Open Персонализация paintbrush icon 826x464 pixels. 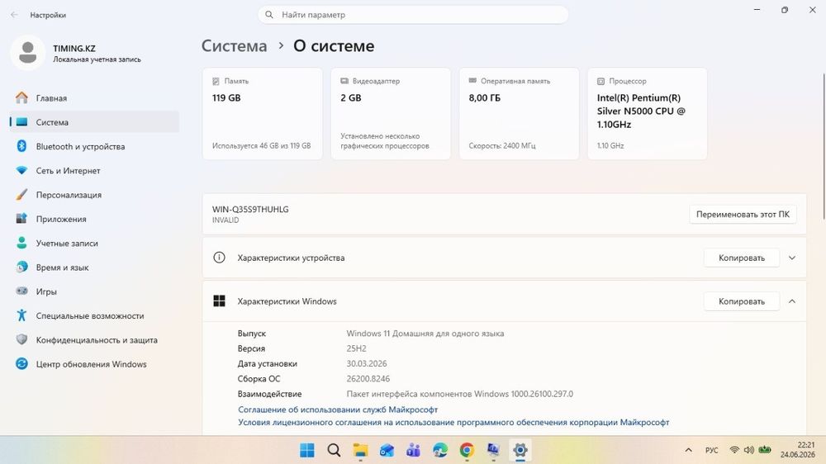(21, 195)
